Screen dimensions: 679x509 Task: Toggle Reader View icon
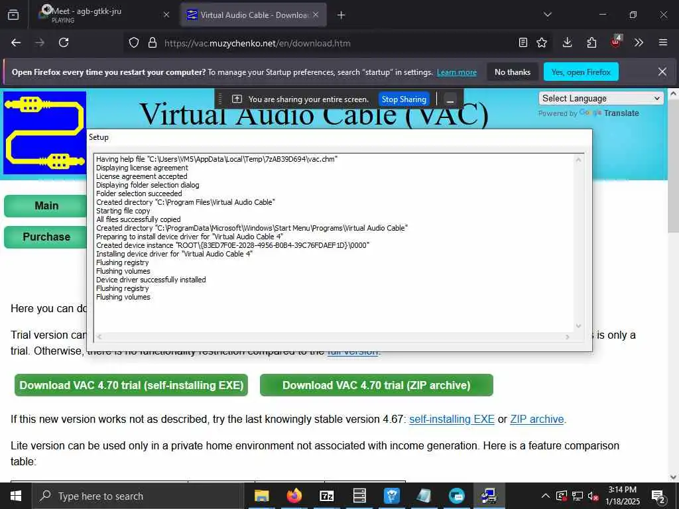(523, 42)
